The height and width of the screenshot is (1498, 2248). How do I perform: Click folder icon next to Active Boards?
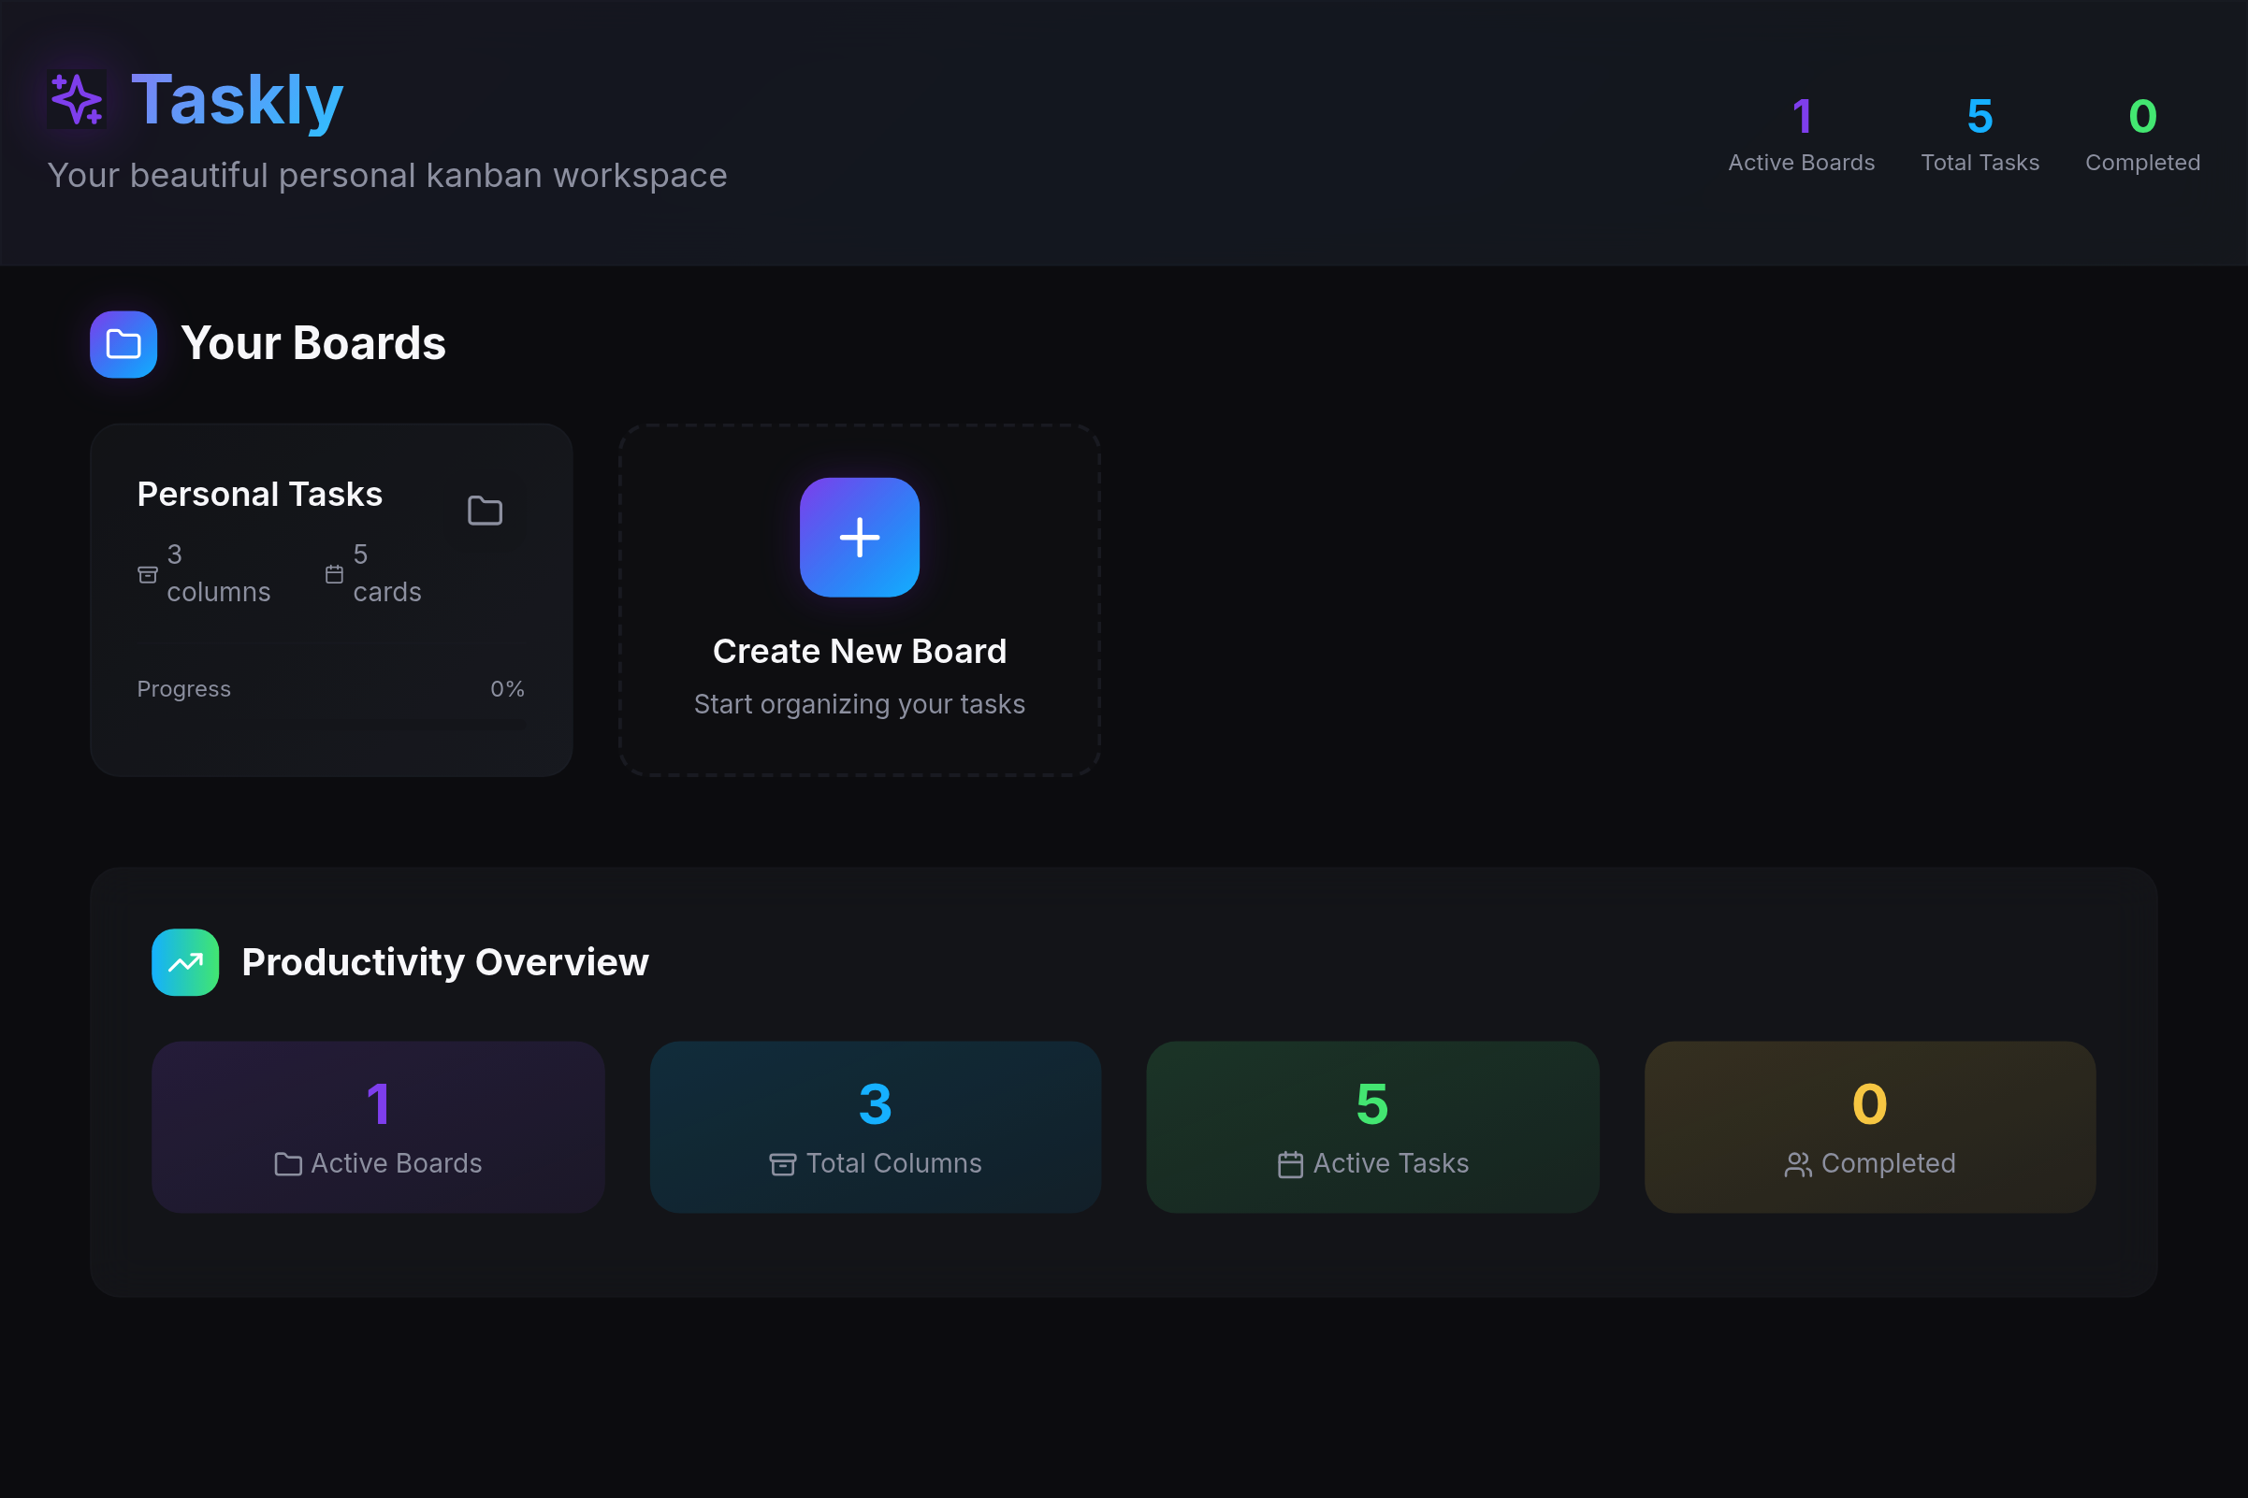(x=288, y=1163)
